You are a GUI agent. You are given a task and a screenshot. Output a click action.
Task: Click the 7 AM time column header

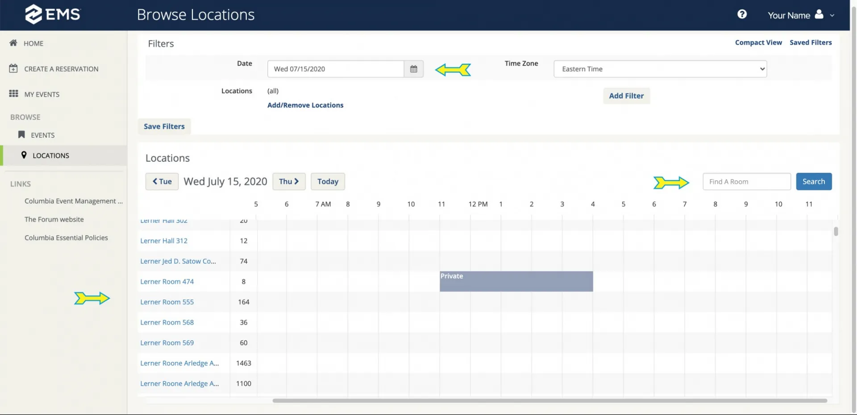coord(323,204)
